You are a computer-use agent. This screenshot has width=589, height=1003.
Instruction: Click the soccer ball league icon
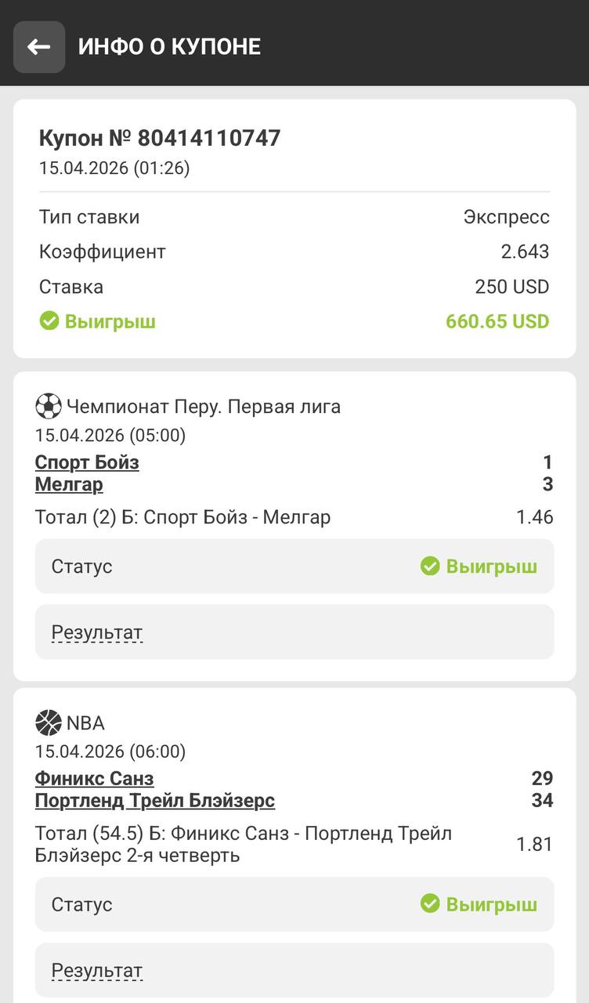pos(48,407)
